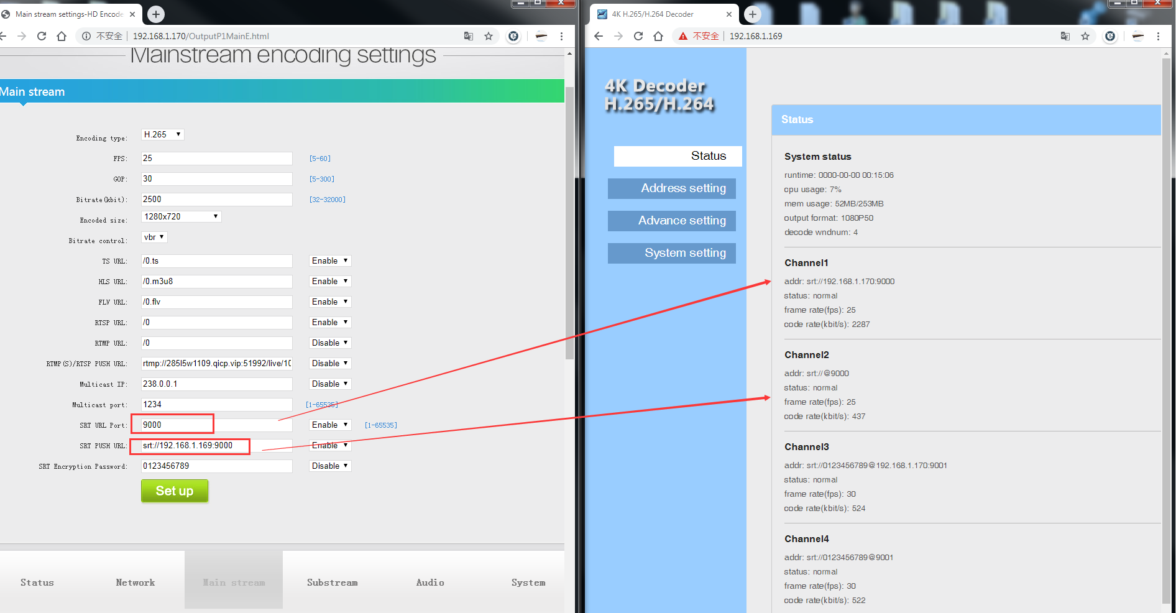The image size is (1176, 613).
Task: Open Bitrate control vbr dropdown
Action: click(x=154, y=237)
